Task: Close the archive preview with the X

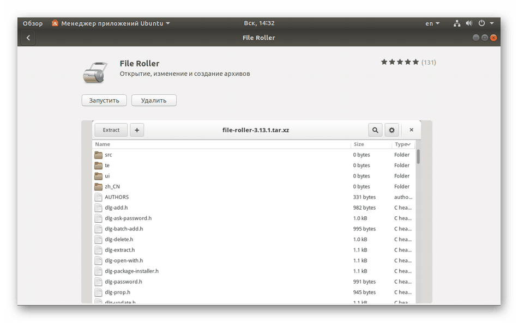Action: 411,130
